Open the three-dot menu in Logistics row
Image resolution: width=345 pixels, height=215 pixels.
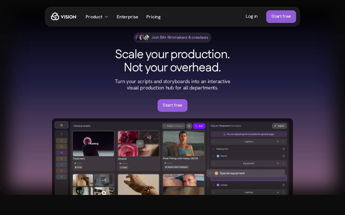(283, 142)
